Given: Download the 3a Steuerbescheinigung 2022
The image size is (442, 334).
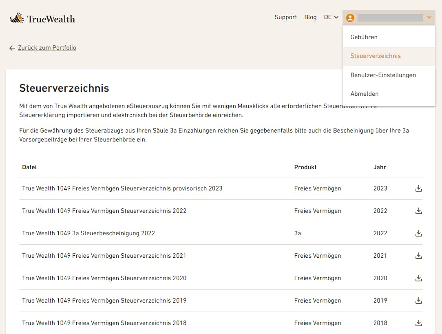Looking at the screenshot, I should click(419, 233).
